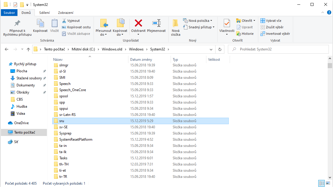
Task: Navigate to Místní disk (C:) breadcrumb
Action: 83,49
